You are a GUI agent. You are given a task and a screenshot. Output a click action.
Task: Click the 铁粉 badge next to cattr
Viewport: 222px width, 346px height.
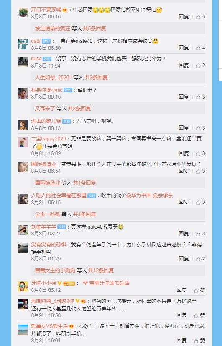46,41
